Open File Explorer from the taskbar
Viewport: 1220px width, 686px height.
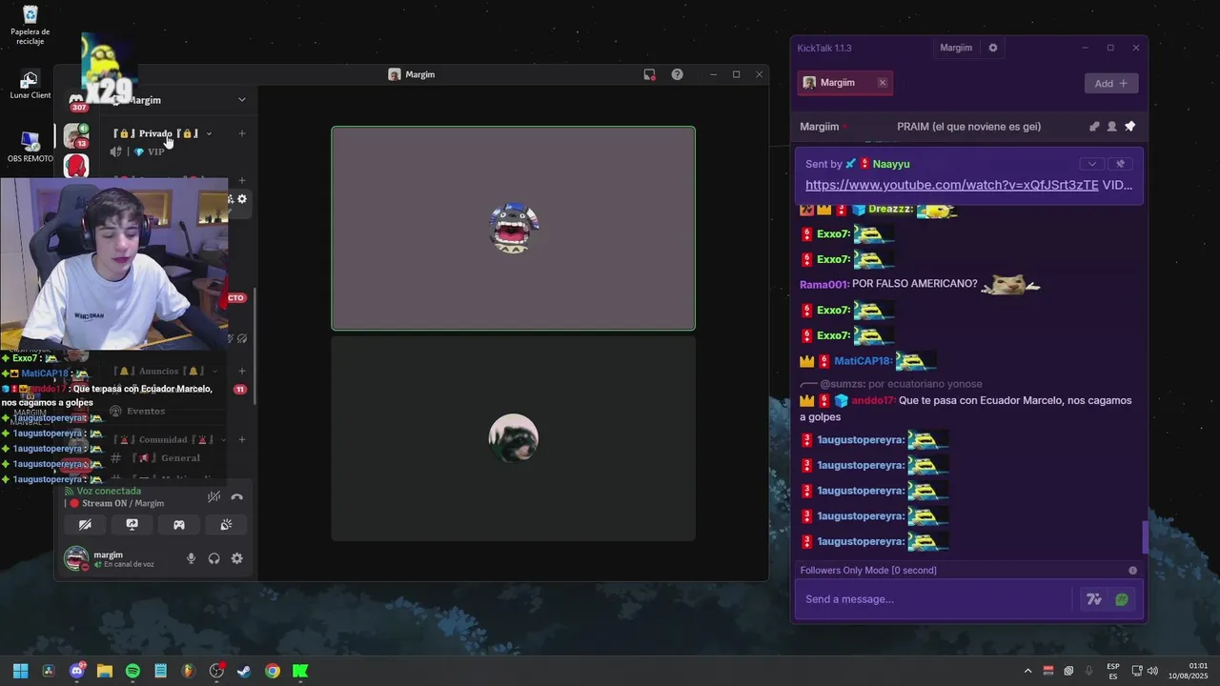[x=105, y=671]
